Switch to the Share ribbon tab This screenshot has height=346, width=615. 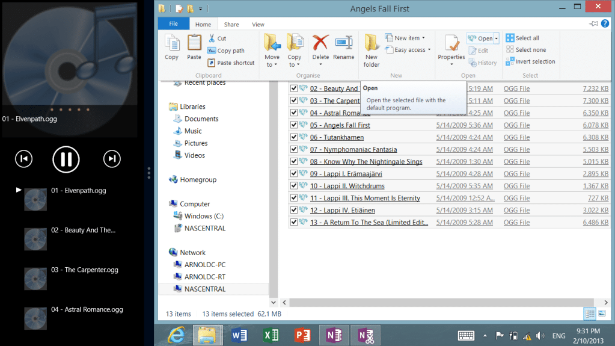(x=231, y=24)
